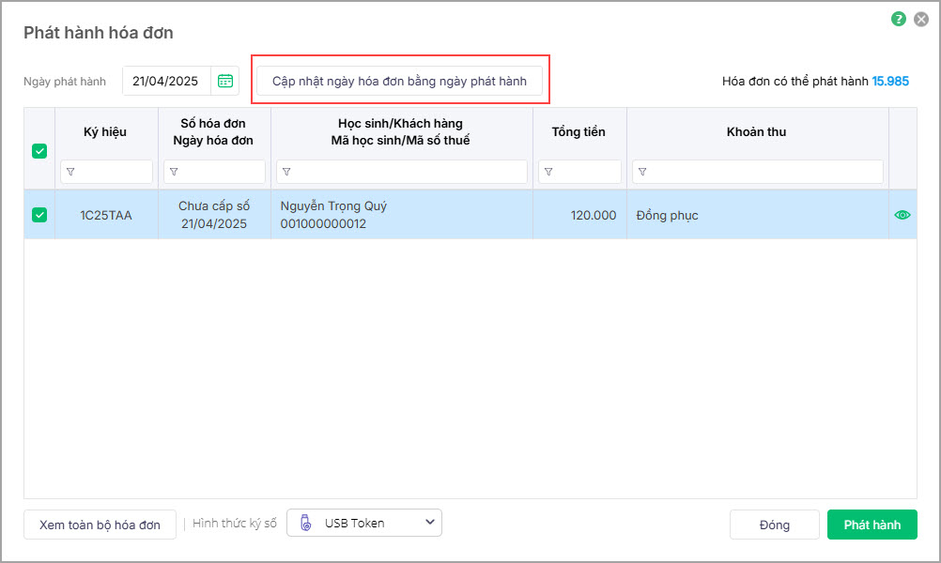Click Cập nhật ngày hóa đơn bằng ngày phát hành
Screen dimensions: 941x563
click(x=399, y=82)
